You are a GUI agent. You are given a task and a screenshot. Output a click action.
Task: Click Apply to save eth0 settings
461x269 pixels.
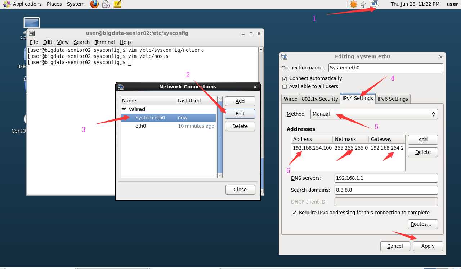[428, 246]
